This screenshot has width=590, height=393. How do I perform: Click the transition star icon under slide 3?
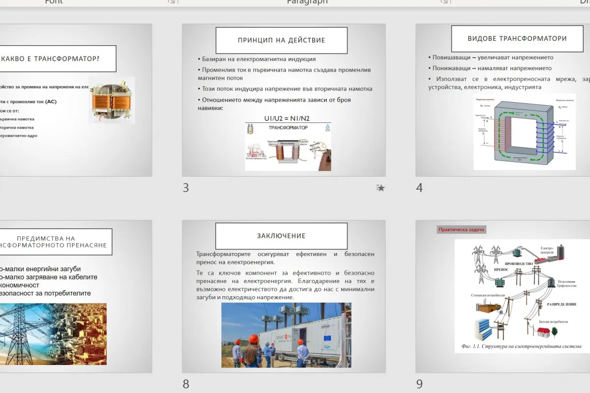380,188
